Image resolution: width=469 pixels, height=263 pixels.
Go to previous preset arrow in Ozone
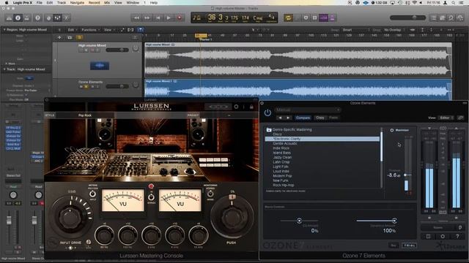(280, 118)
